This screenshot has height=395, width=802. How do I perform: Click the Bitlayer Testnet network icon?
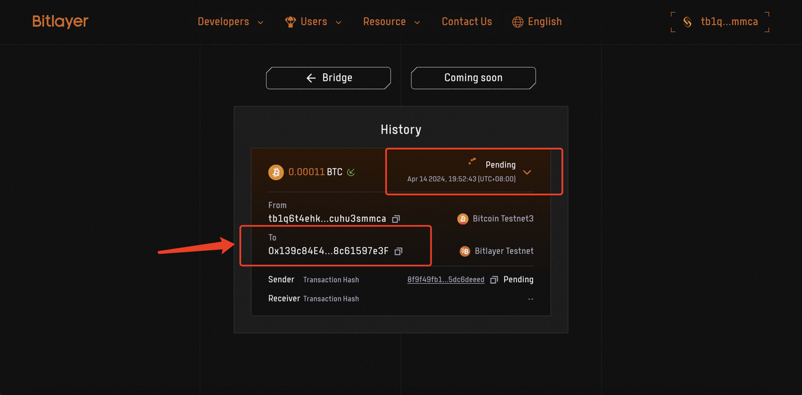[x=464, y=251]
